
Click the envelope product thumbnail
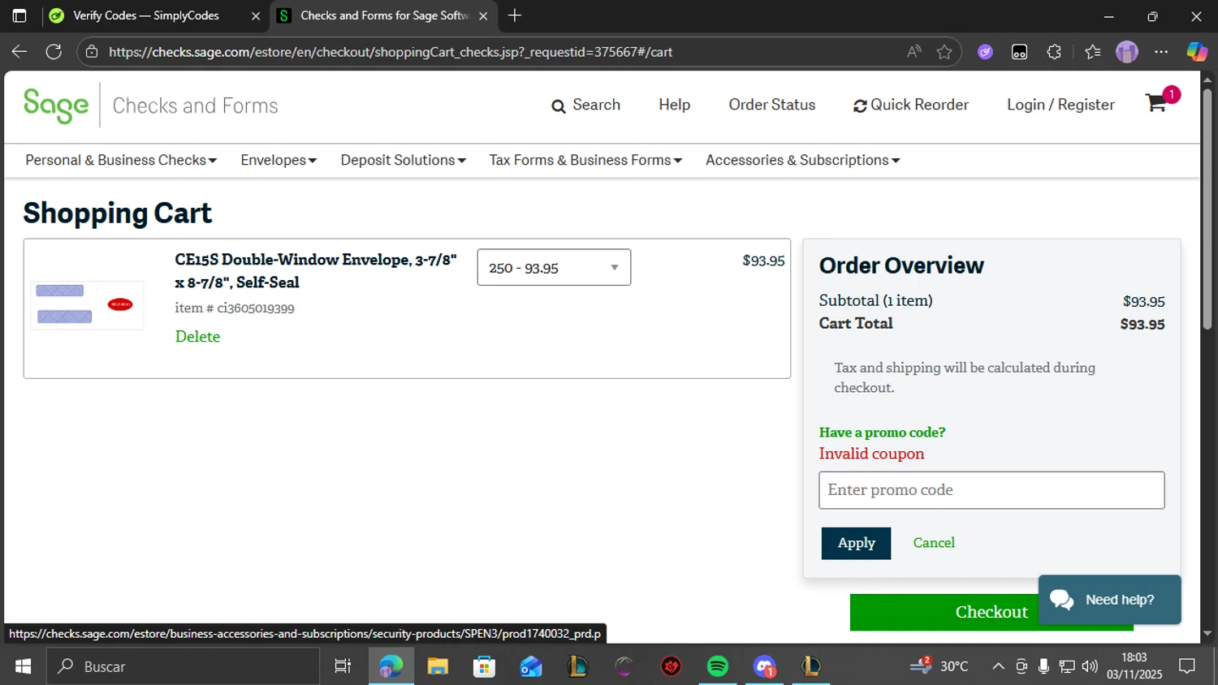[87, 305]
